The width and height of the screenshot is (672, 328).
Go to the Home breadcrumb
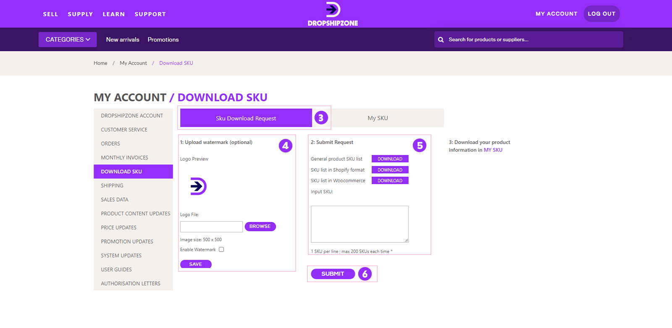pos(100,63)
